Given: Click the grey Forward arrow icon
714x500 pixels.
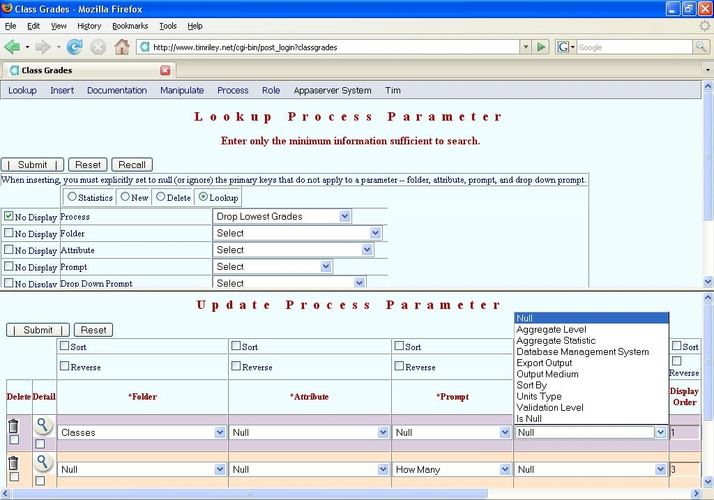Looking at the screenshot, I should click(43, 47).
